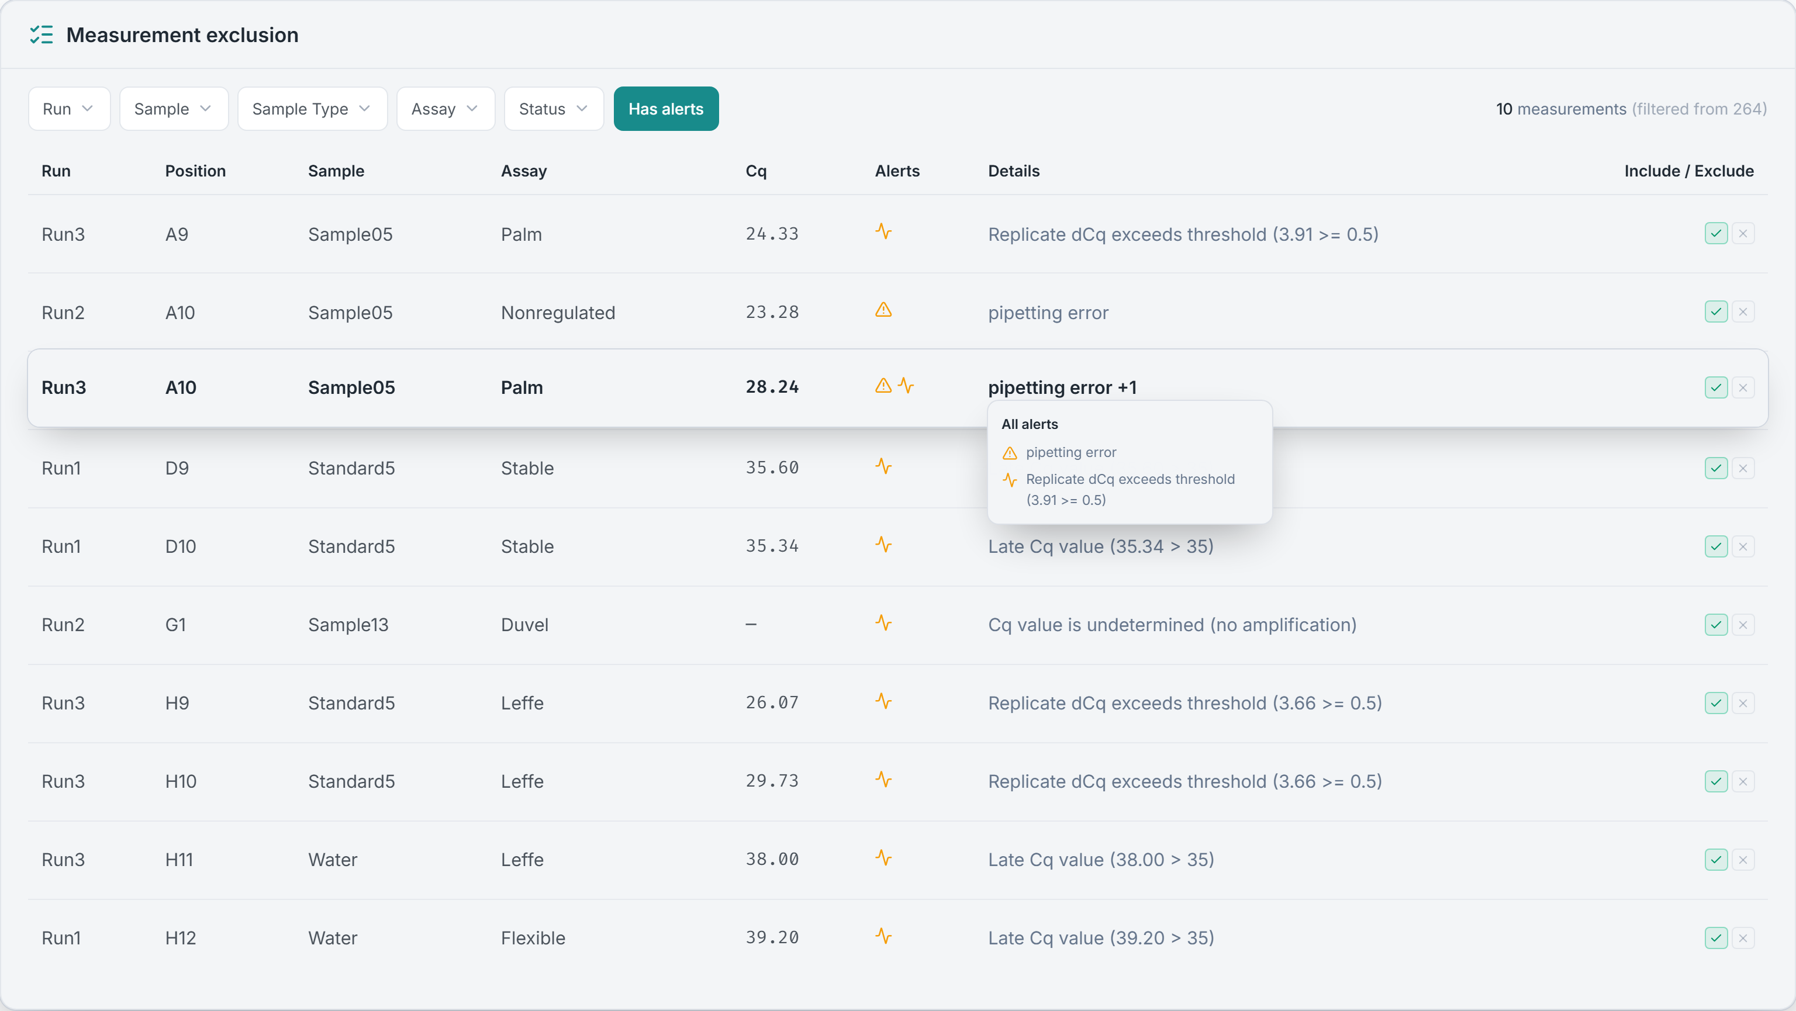Click the Alerts column header

pos(897,171)
